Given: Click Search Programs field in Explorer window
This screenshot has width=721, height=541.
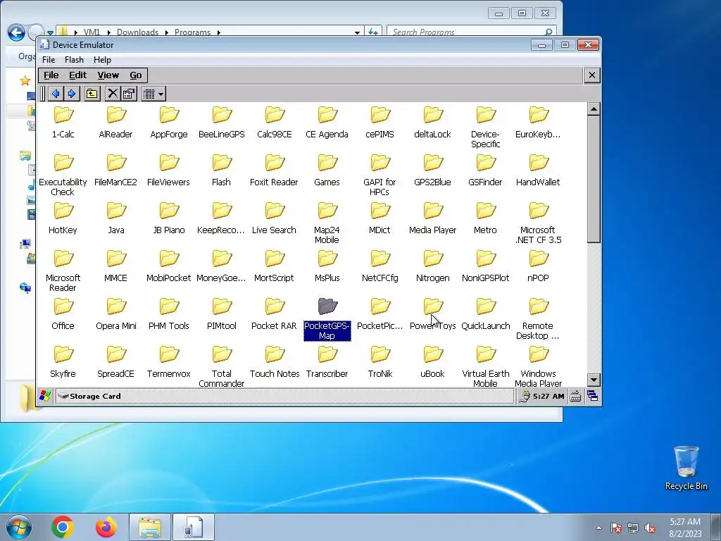Looking at the screenshot, I should (471, 32).
